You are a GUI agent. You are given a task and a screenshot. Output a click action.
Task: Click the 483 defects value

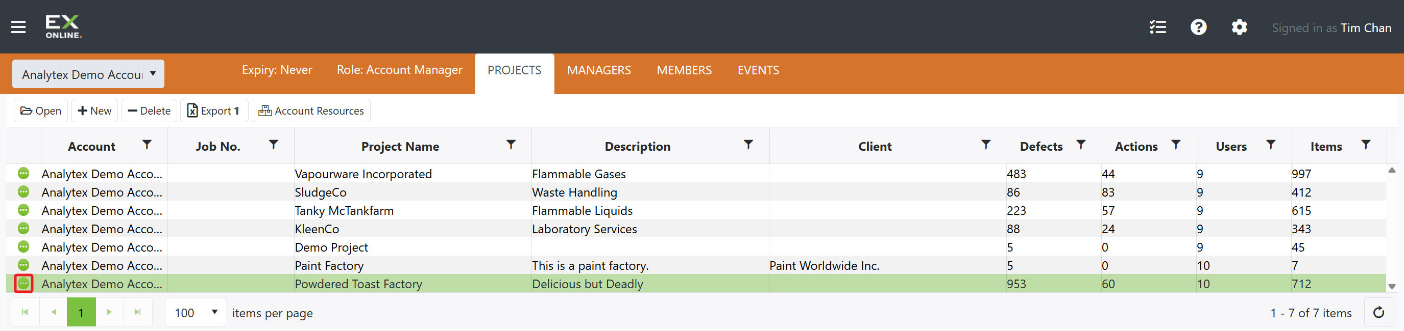coord(1016,174)
